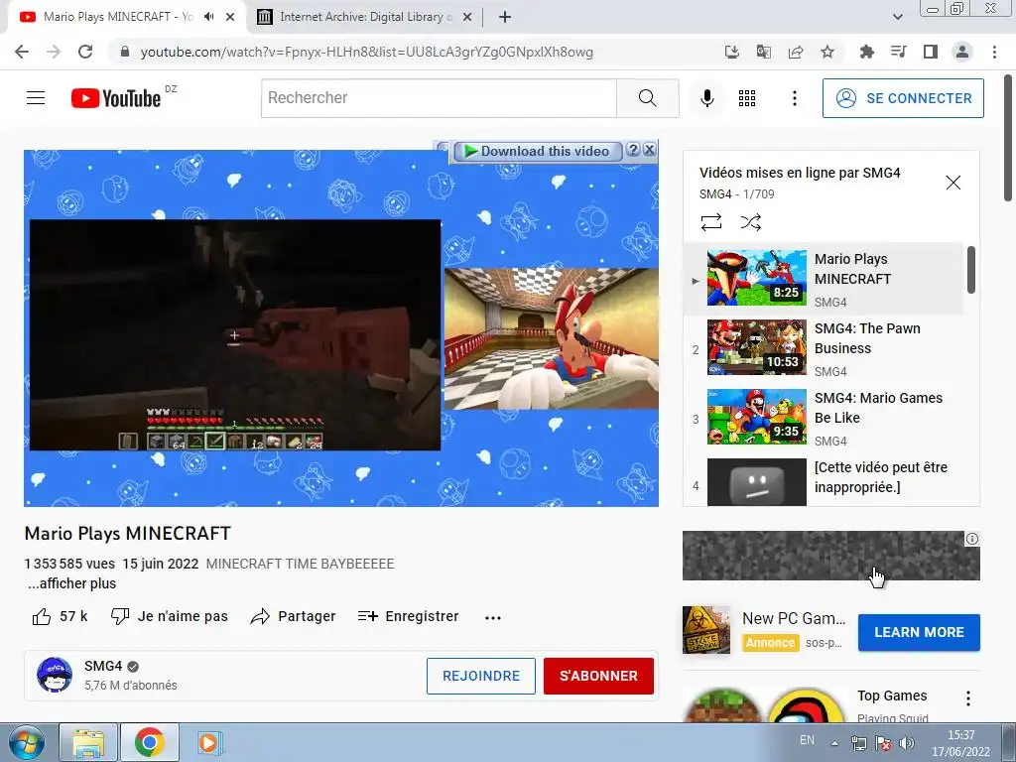Screen dimensions: 1016x762
Task: Open Windows Explorer from taskbar
Action: click(88, 742)
